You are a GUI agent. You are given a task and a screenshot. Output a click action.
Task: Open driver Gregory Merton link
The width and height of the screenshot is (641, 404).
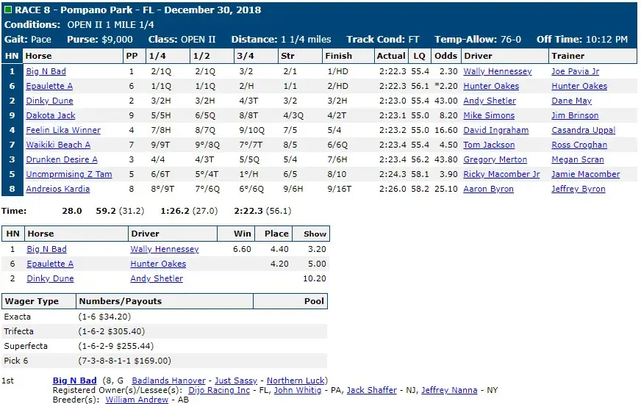[495, 159]
